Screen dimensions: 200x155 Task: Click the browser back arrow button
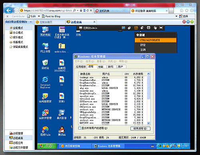8,10
